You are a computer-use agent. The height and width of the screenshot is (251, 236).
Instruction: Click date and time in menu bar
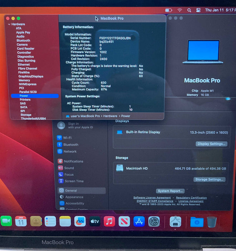[221, 10]
